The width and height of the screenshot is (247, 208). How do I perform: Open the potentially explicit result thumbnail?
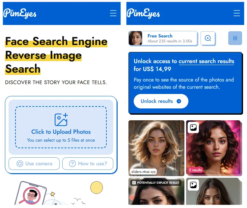tap(156, 191)
